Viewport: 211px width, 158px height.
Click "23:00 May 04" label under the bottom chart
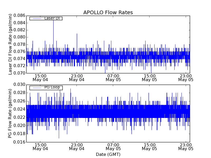coord(76,146)
